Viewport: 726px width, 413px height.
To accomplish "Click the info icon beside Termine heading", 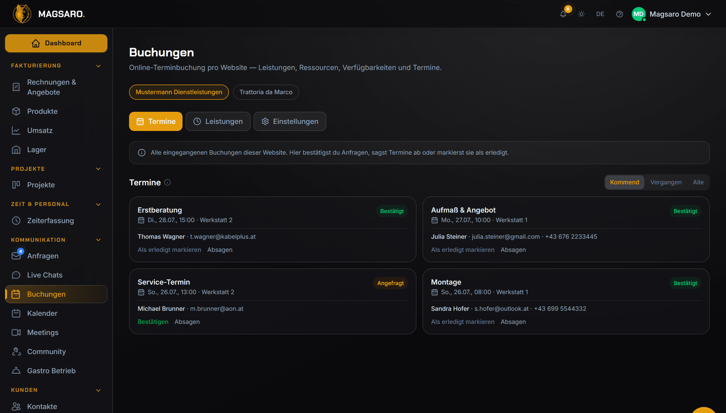I will pyautogui.click(x=167, y=182).
